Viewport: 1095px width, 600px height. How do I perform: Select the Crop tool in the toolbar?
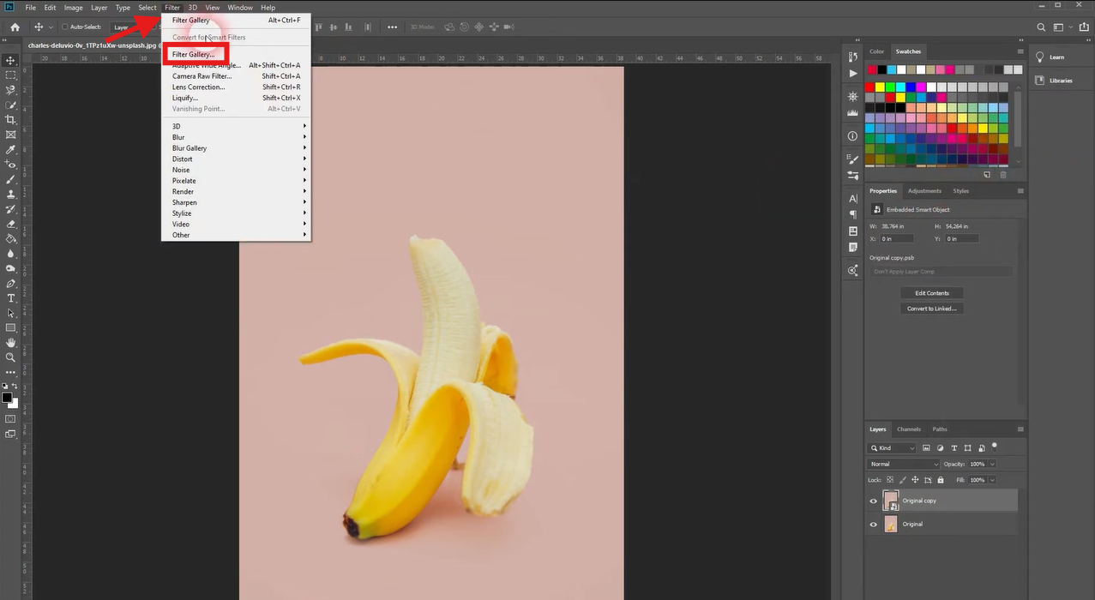pos(11,120)
